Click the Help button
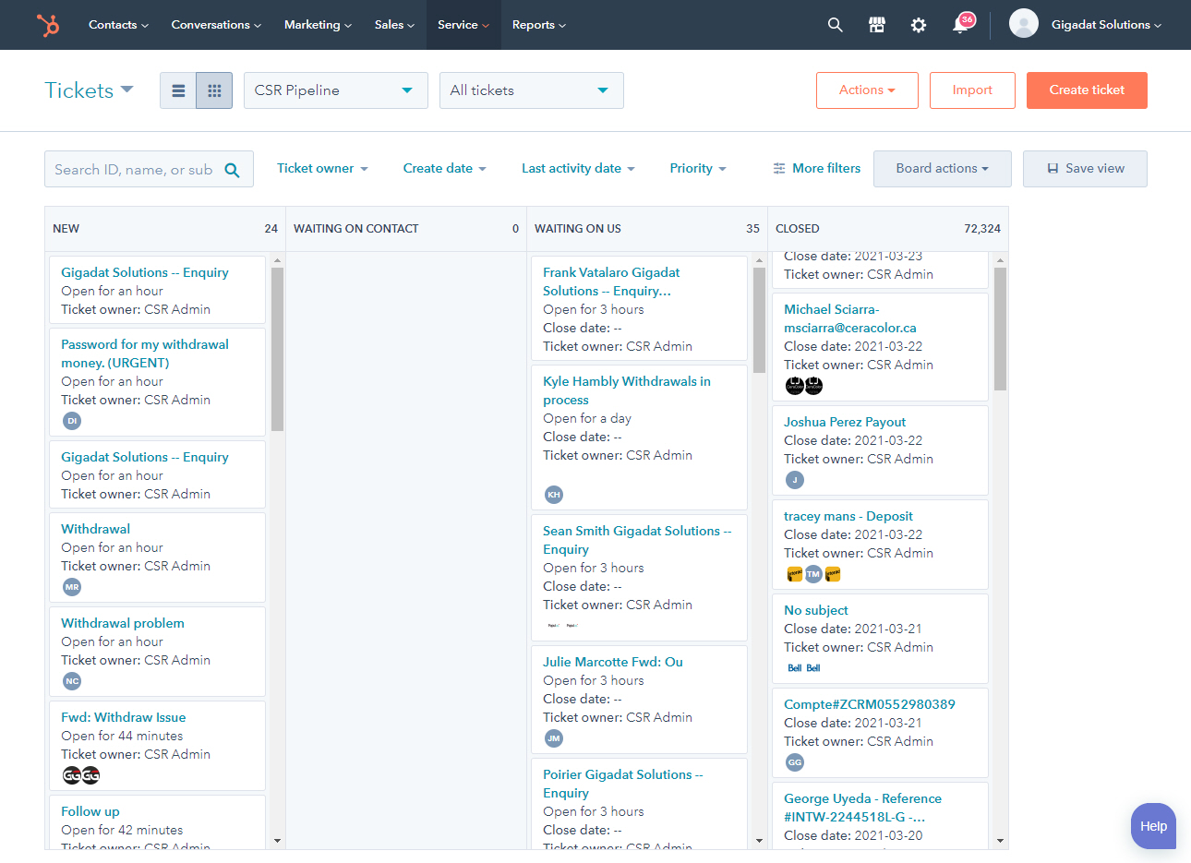This screenshot has width=1191, height=863. click(1153, 826)
